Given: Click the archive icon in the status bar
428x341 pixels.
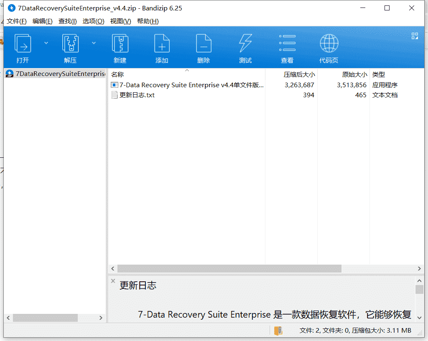Looking at the screenshot, I should coord(278,331).
